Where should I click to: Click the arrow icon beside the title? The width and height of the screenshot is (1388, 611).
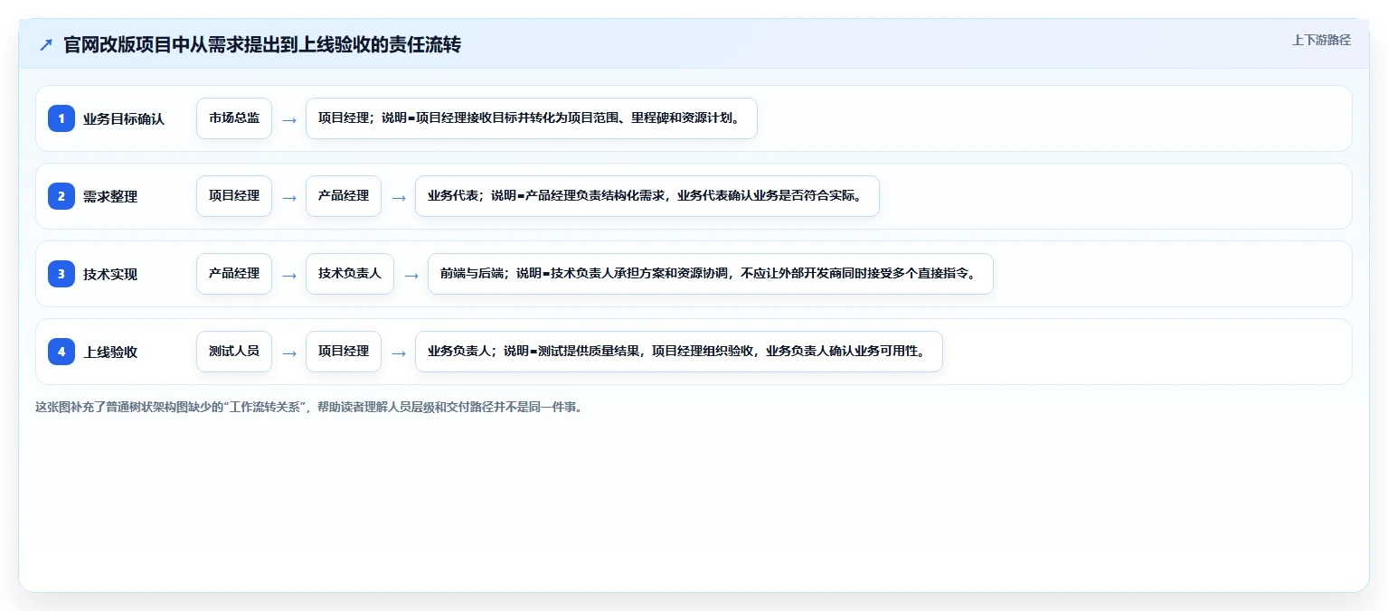[46, 44]
